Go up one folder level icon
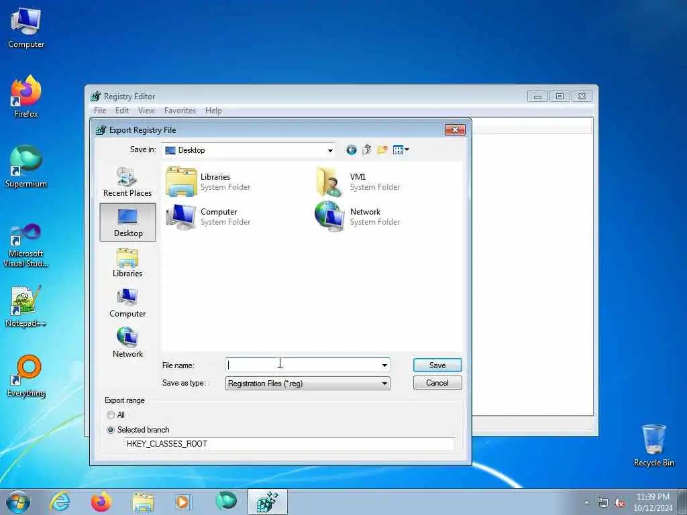Image resolution: width=687 pixels, height=515 pixels. [x=367, y=150]
